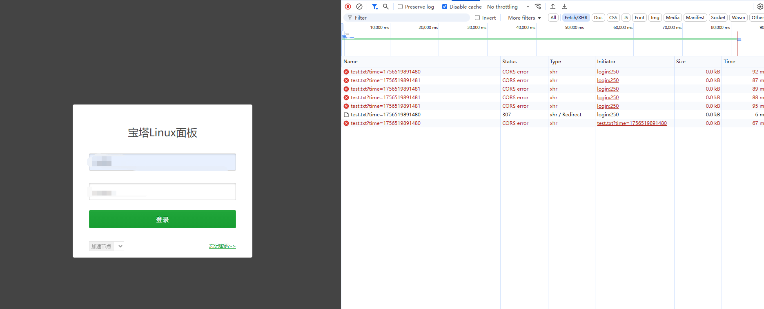Click the 10,000 ms timeline marker
This screenshot has height=309, width=764.
[x=379, y=27]
